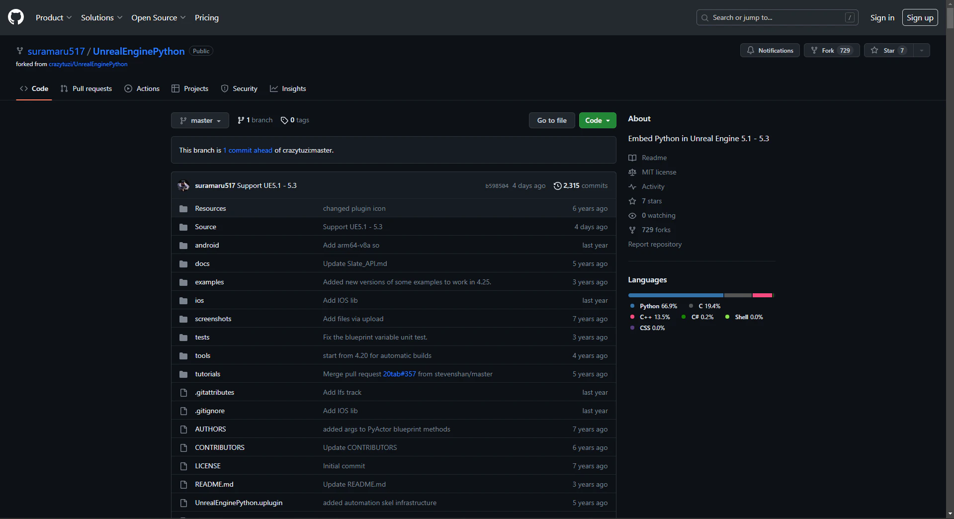Fork the repository with Fork button
This screenshot has height=519, width=954.
[832, 50]
